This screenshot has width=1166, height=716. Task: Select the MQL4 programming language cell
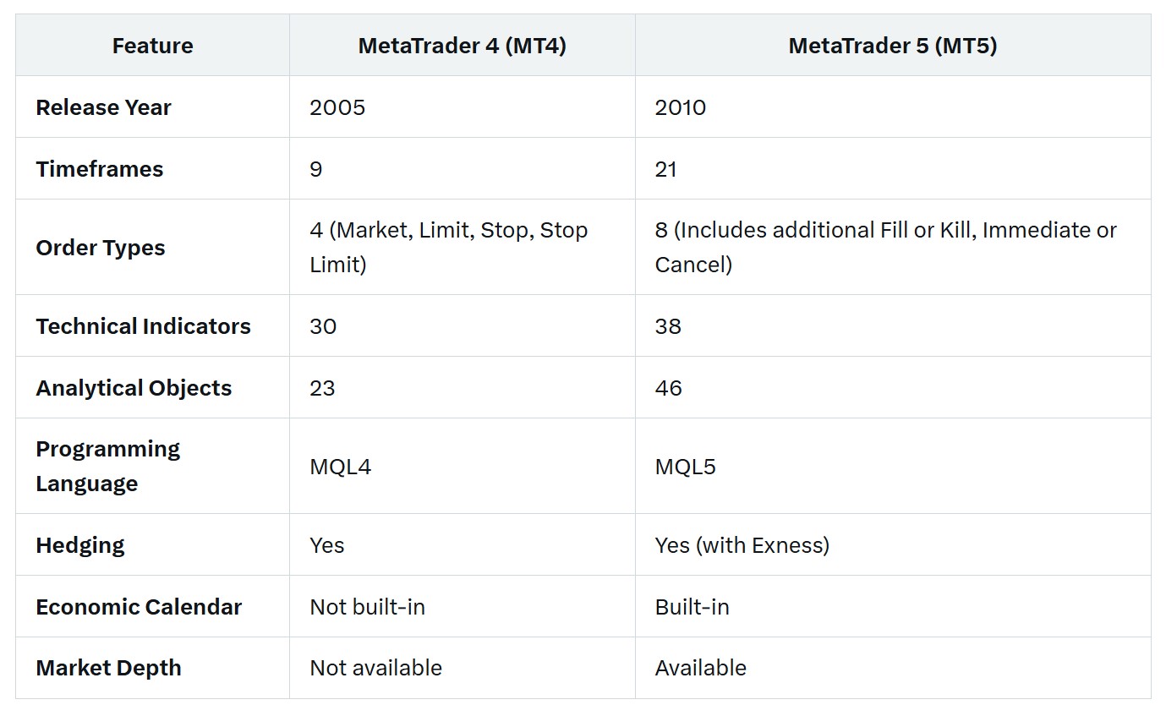click(x=341, y=466)
